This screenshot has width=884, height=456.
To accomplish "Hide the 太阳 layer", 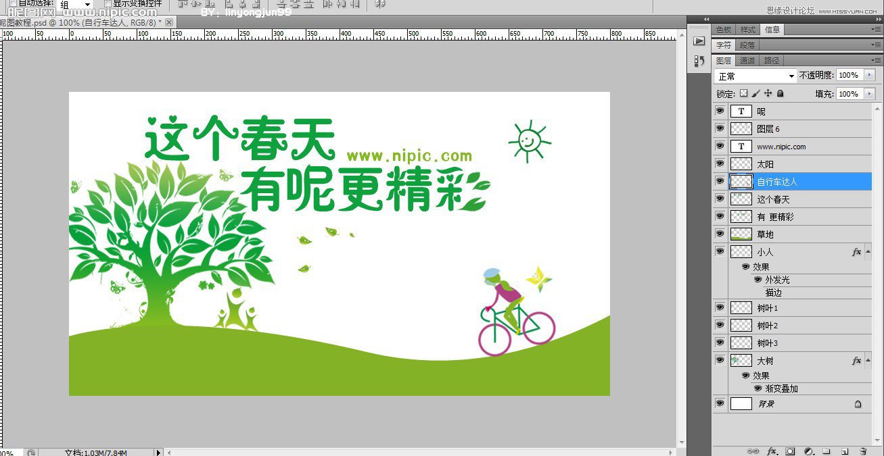I will point(720,163).
